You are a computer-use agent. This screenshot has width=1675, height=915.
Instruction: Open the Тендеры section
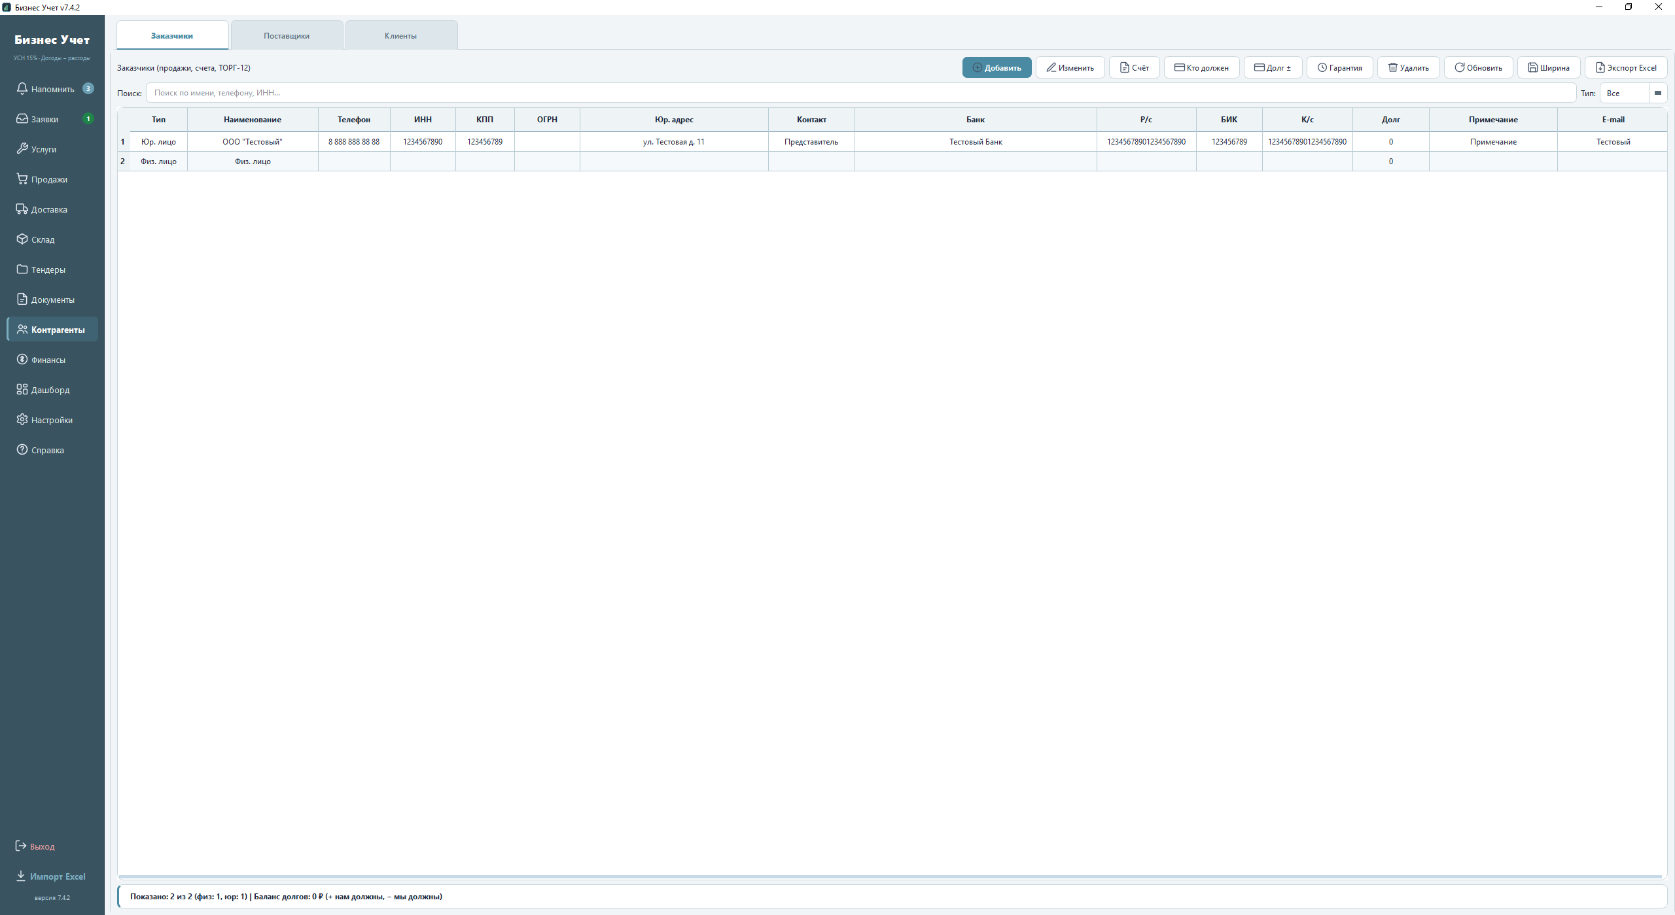click(52, 269)
